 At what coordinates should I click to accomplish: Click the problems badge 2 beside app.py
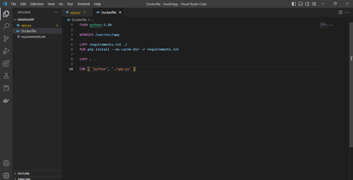pyautogui.click(x=57, y=25)
